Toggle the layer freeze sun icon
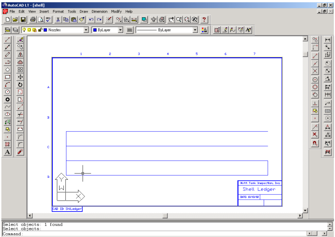 tap(29, 30)
